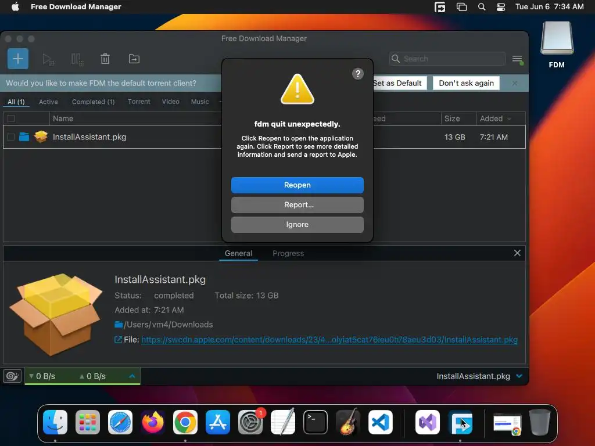Click the move to folder toolbar icon
This screenshot has height=446, width=595.
[134, 59]
